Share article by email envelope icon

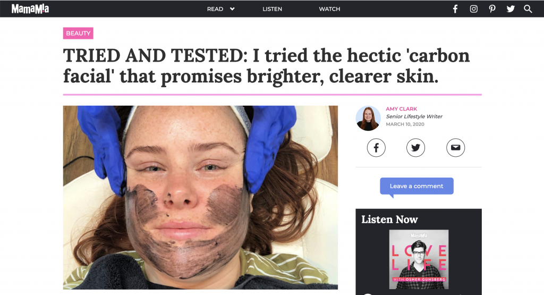(455, 148)
